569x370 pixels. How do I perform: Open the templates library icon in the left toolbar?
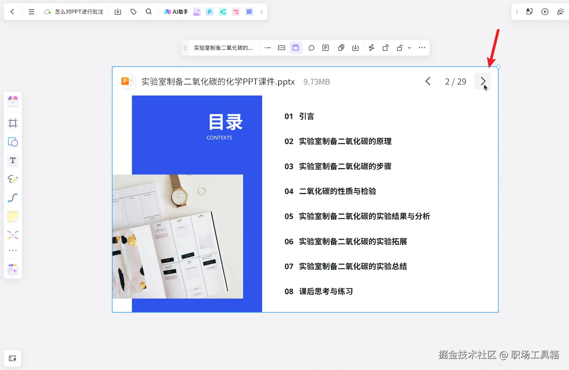click(13, 101)
